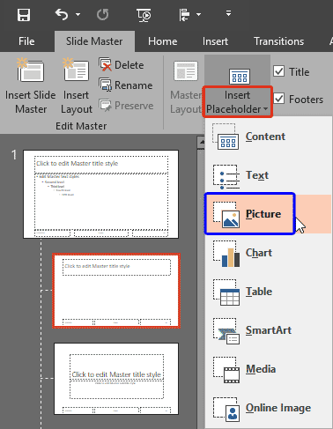Choose Picture placeholder from menu

click(x=269, y=214)
